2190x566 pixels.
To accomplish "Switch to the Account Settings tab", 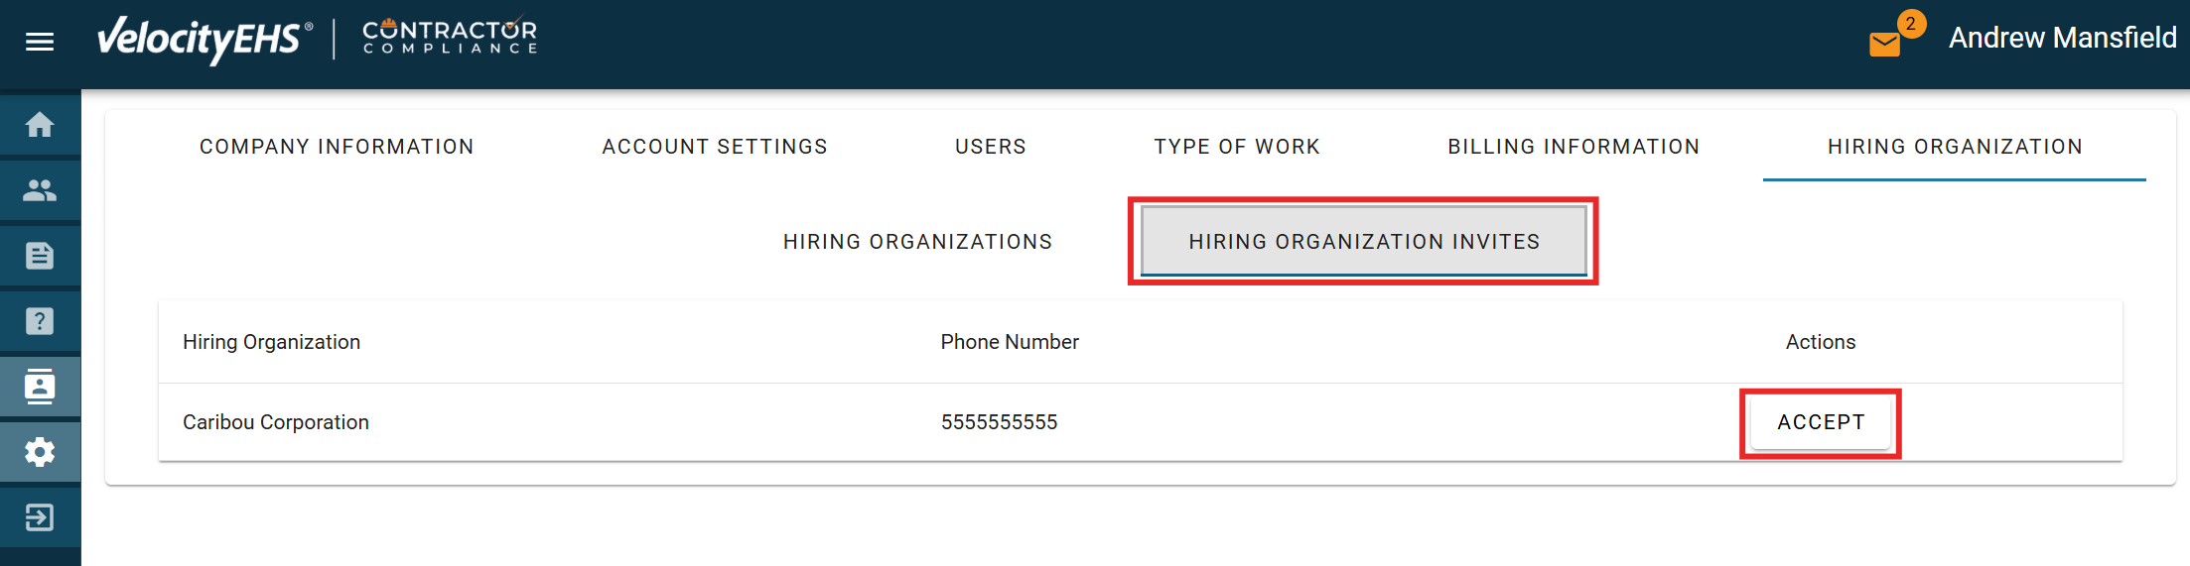I will tap(715, 147).
